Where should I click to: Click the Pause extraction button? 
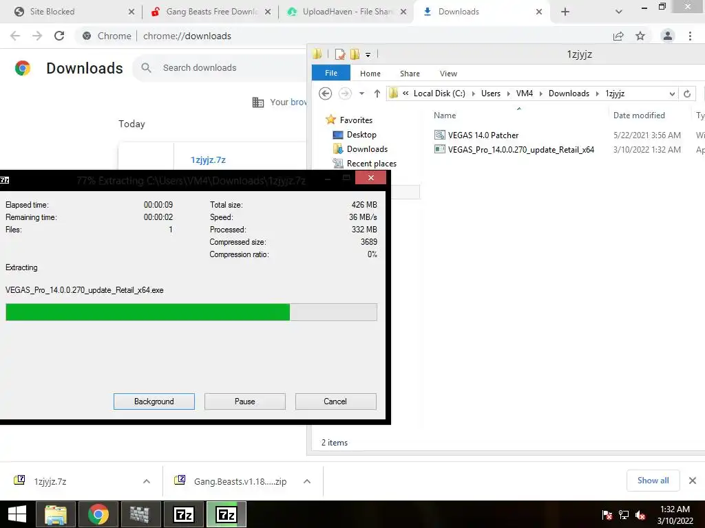tap(244, 401)
